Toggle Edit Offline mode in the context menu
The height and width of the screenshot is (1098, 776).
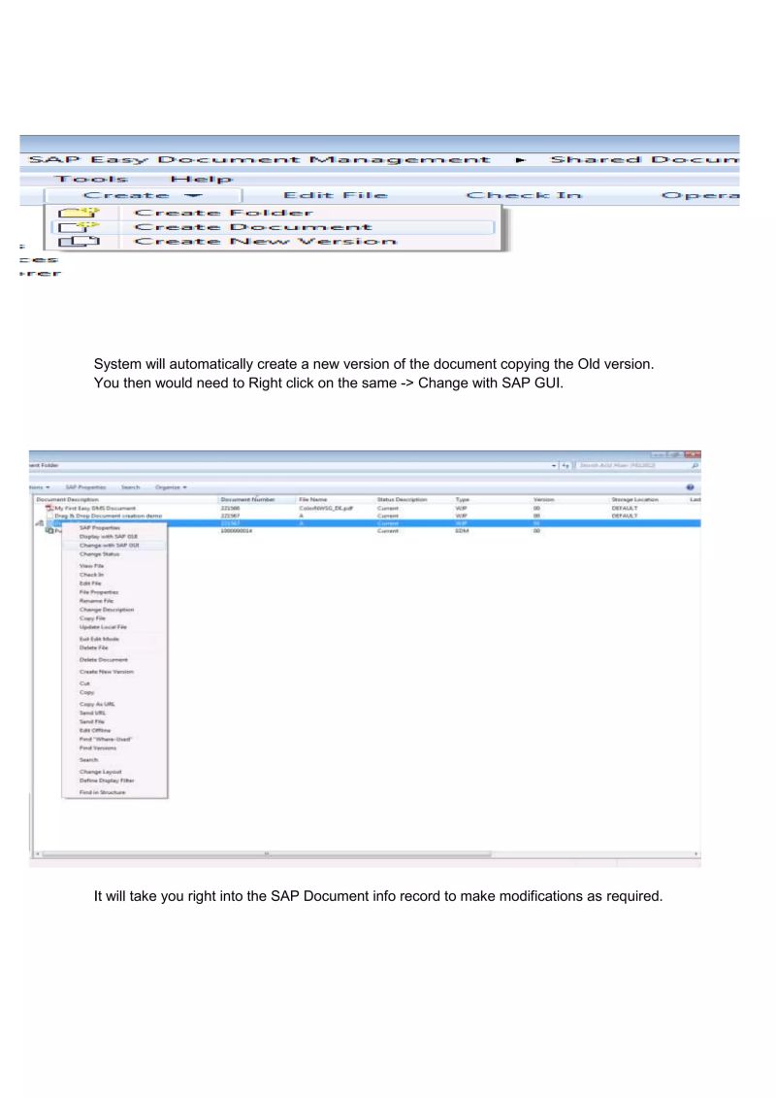[x=95, y=729]
